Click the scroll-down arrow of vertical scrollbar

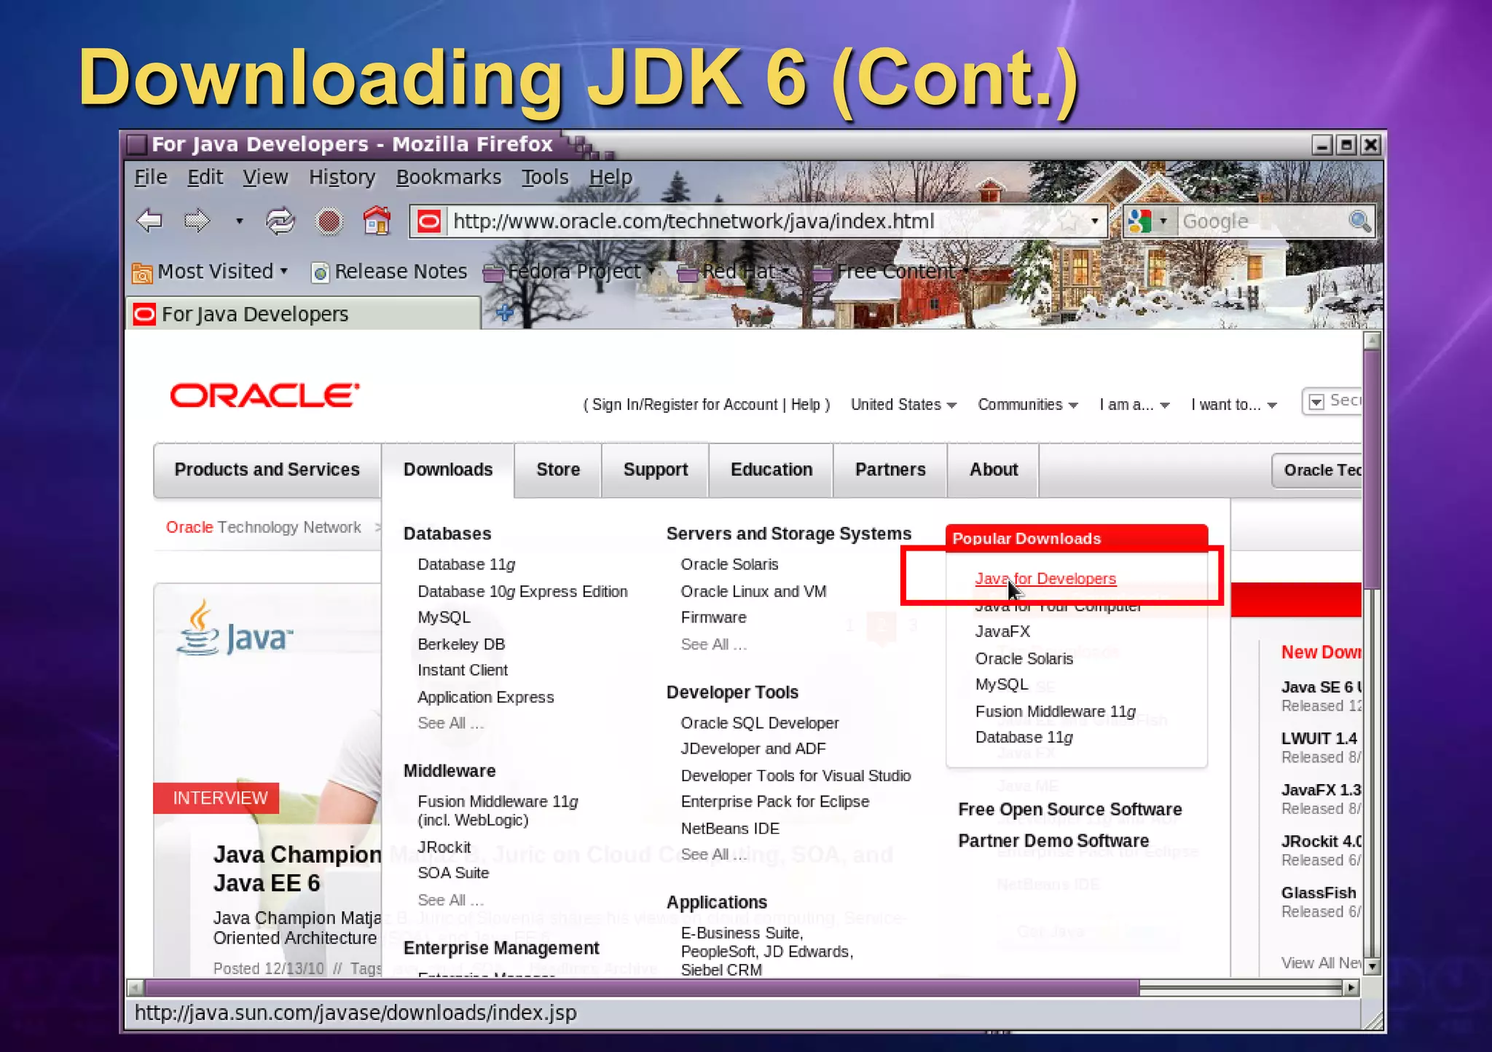point(1373,967)
